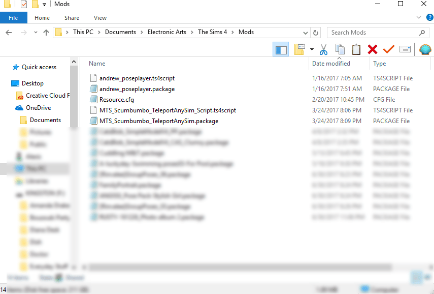Select MTS_Scumbumbo_TeleportAnySim_Script.ts4script file
The image size is (434, 294).
coord(168,110)
